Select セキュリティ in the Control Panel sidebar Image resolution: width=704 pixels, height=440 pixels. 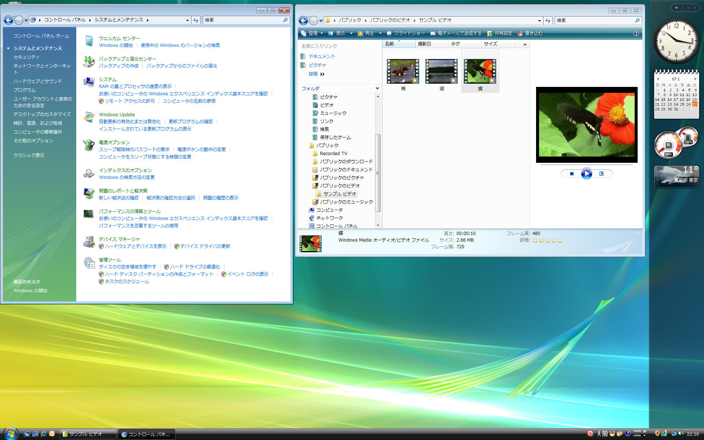point(26,57)
